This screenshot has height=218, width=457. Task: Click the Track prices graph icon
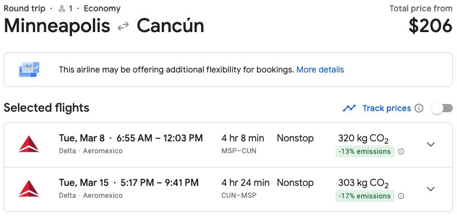349,108
